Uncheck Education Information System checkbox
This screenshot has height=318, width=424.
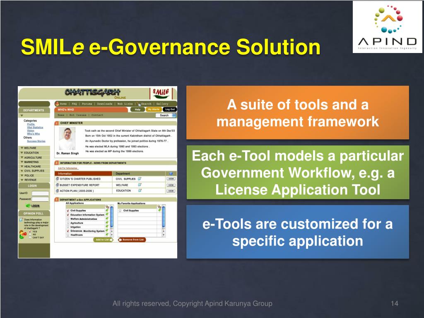[x=68, y=215]
